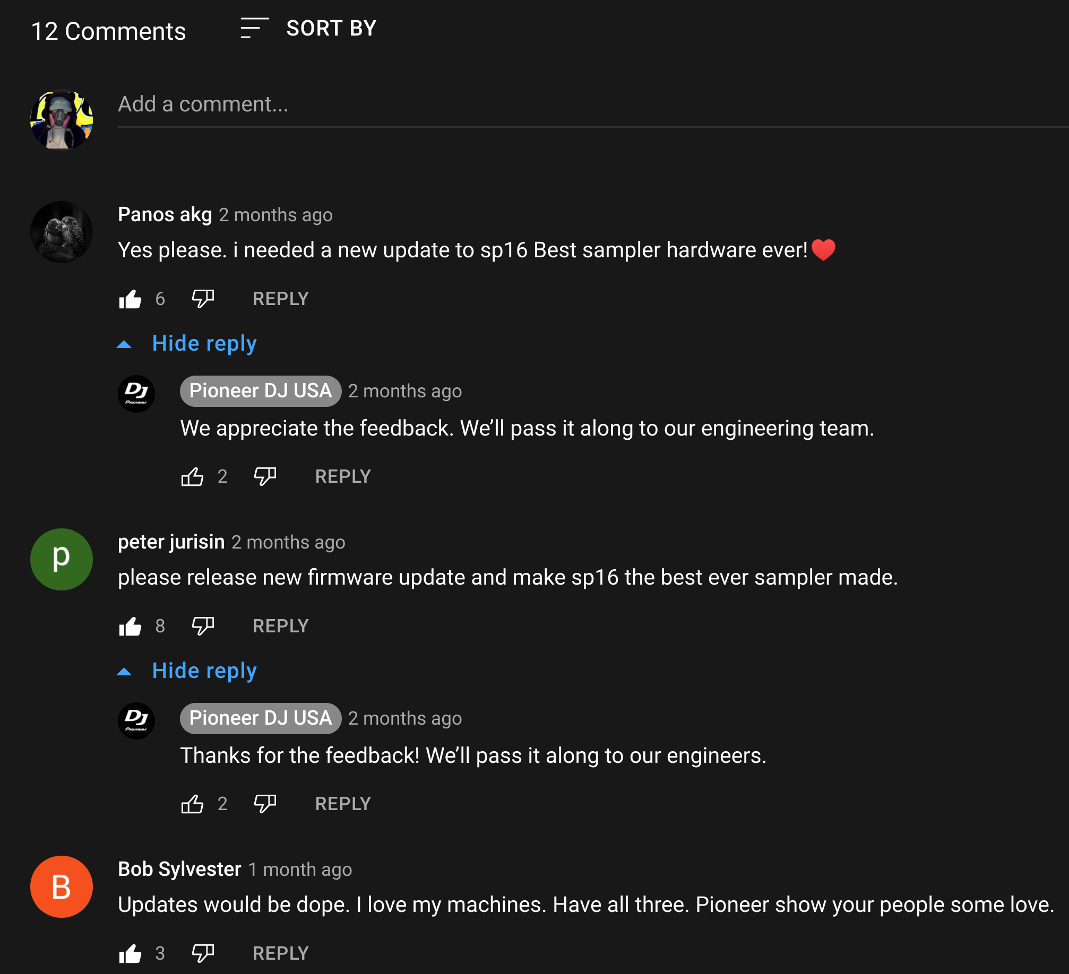Collapse reply under Panos akg's comment
Screen dimensions: 1069x974
(204, 344)
